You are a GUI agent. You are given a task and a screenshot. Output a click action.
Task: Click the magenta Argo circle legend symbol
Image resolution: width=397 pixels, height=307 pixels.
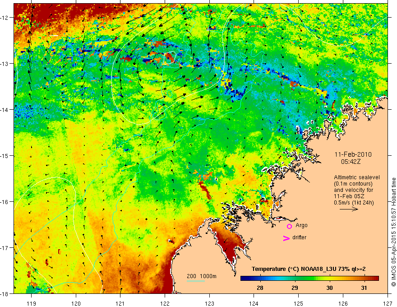pyautogui.click(x=289, y=226)
